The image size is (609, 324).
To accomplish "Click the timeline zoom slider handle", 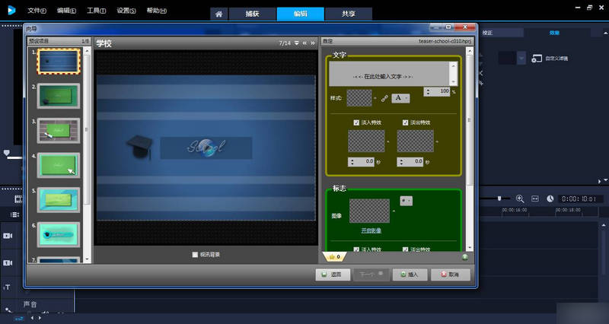I will pos(500,198).
